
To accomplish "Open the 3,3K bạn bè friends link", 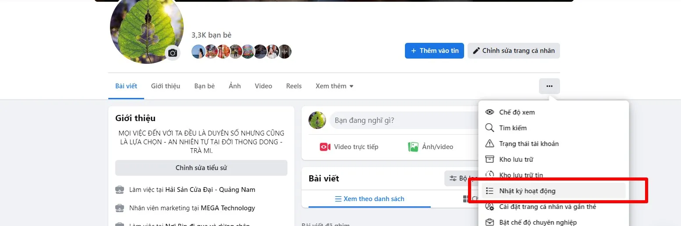I will click(x=211, y=35).
